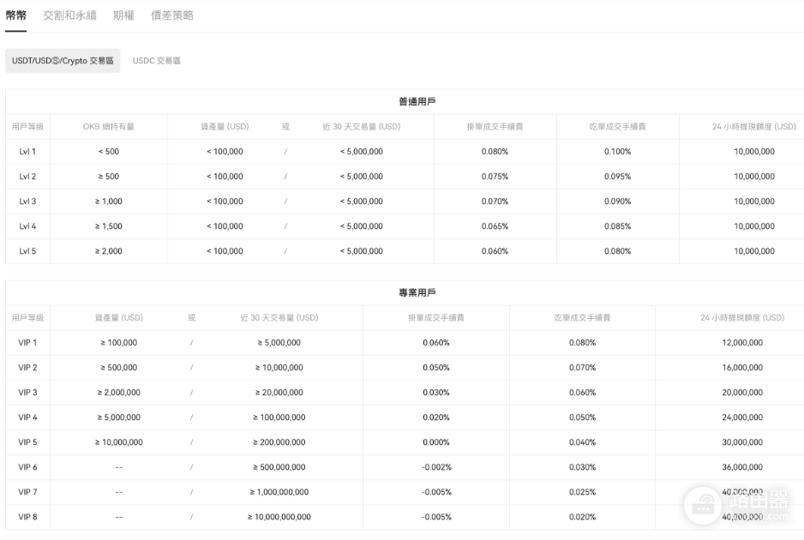Click the '< 500' OKB cell
The image size is (804, 540).
click(109, 151)
